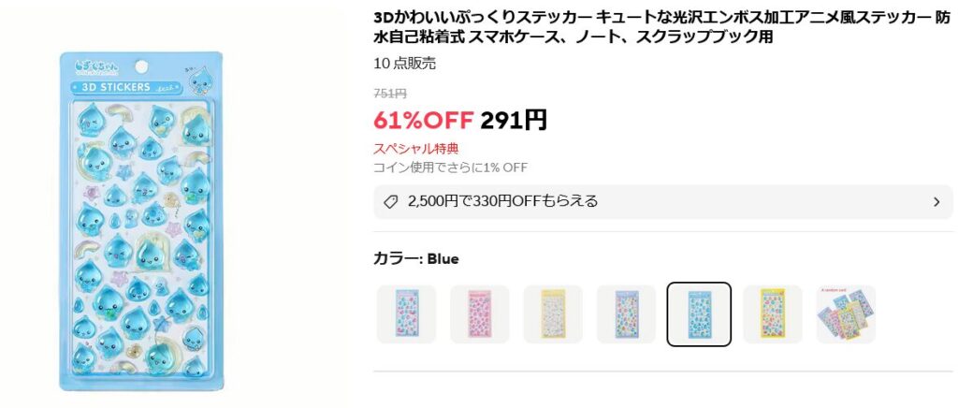Image resolution: width=958 pixels, height=408 pixels.
Task: Click the 291円 sale price
Action: pos(514,120)
